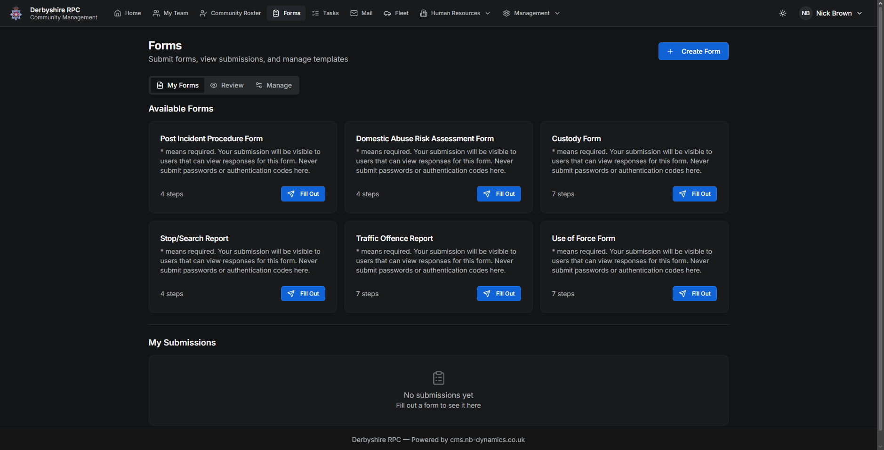The image size is (884, 450).
Task: Open Community Roster page
Action: 230,13
